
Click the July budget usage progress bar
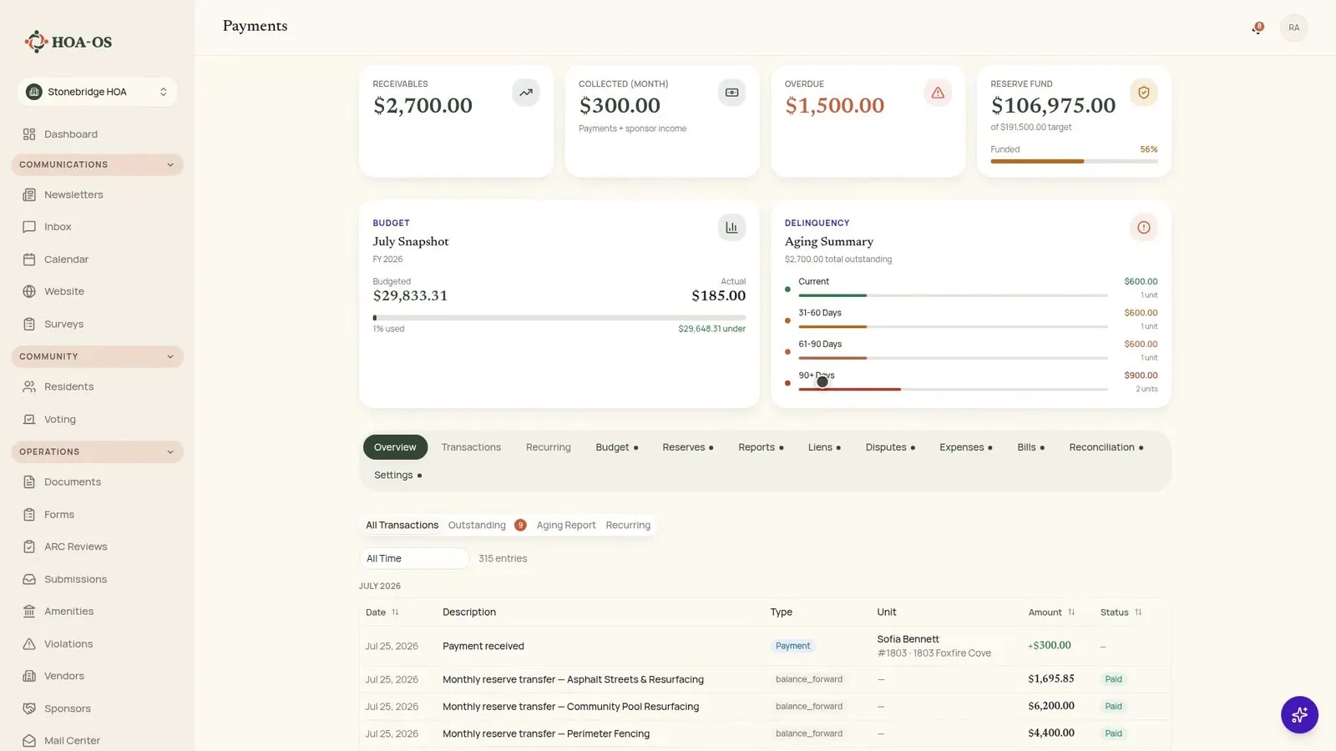(x=559, y=318)
